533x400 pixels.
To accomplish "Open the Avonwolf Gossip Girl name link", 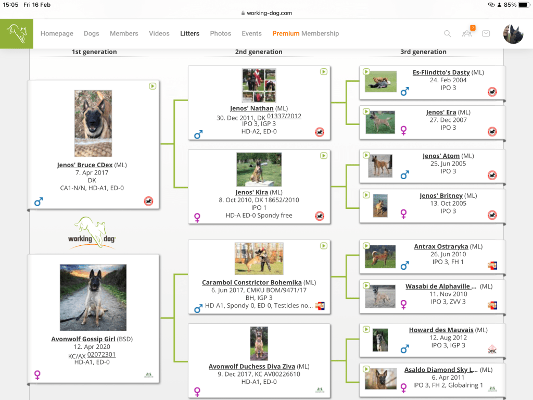I will 83,339.
